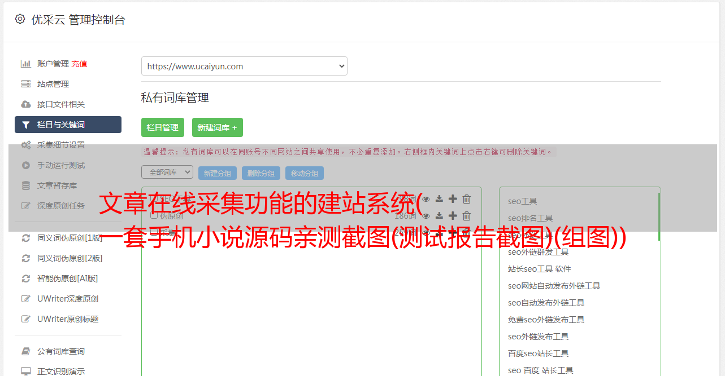Click the refresh icon for 同义词伪原创[2版]

coord(26,258)
